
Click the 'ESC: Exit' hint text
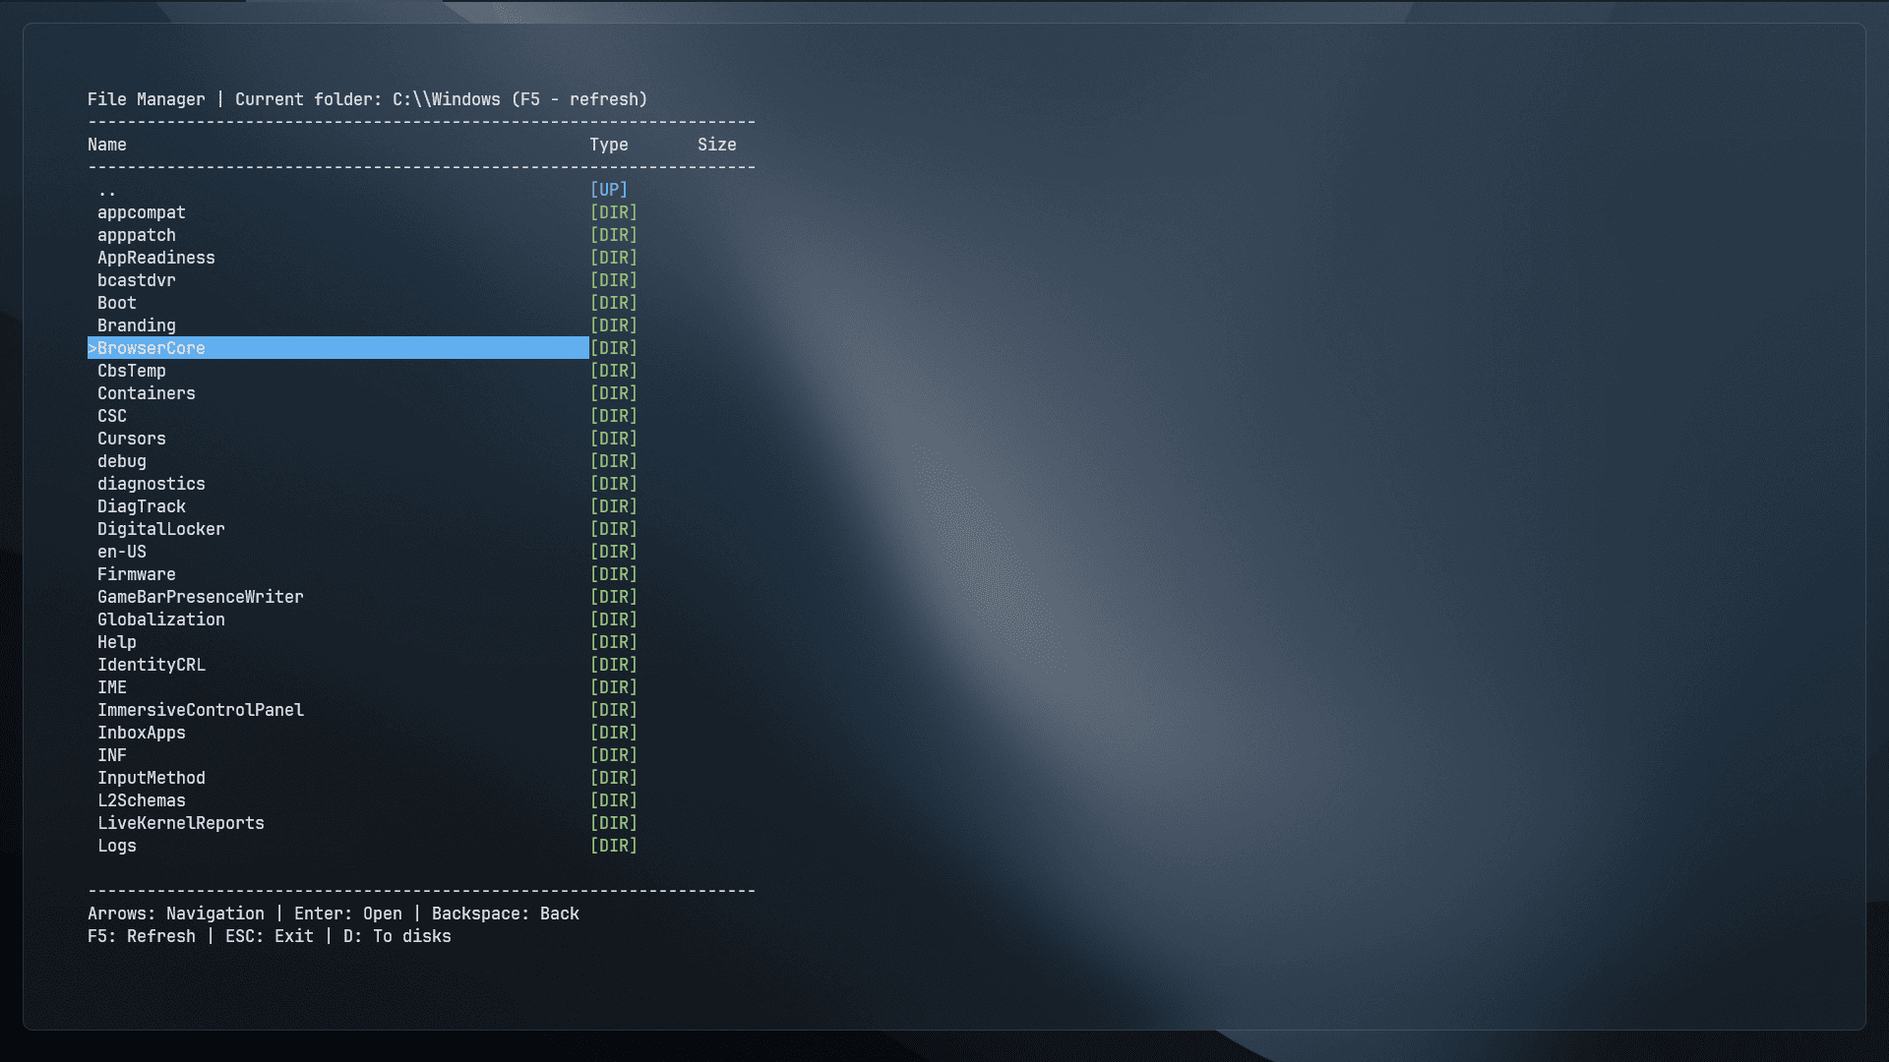(x=270, y=936)
